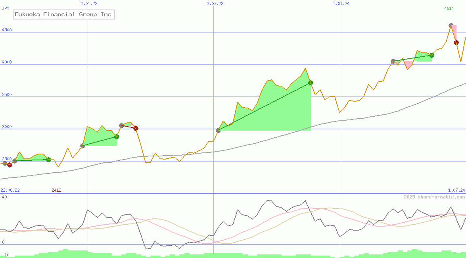Screen dimensions: 466x258
Task: Select the gray entry marker on the 3.07.23 line
Action: [218, 130]
